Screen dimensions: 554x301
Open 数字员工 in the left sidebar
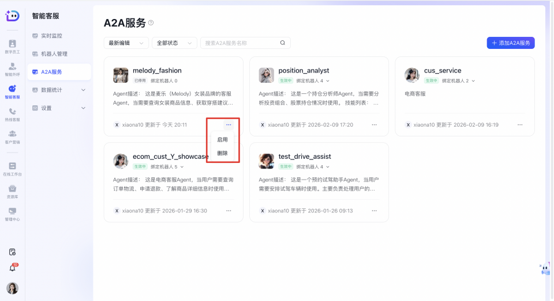click(12, 46)
